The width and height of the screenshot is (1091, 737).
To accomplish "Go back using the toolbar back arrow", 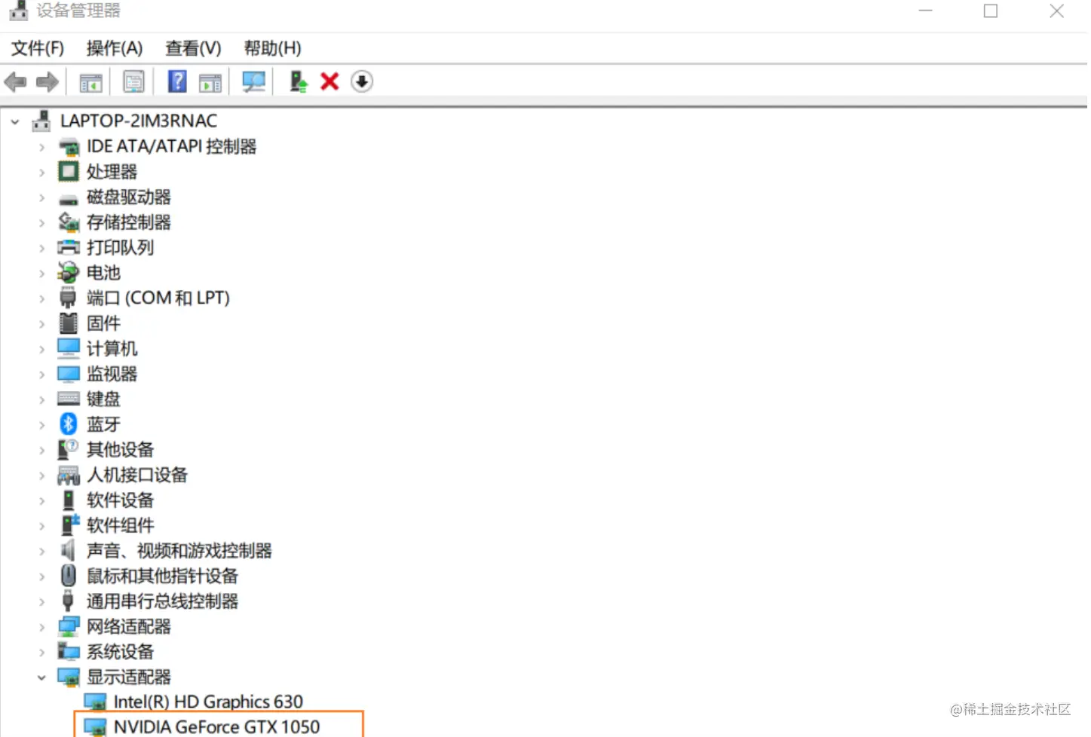I will click(x=15, y=81).
